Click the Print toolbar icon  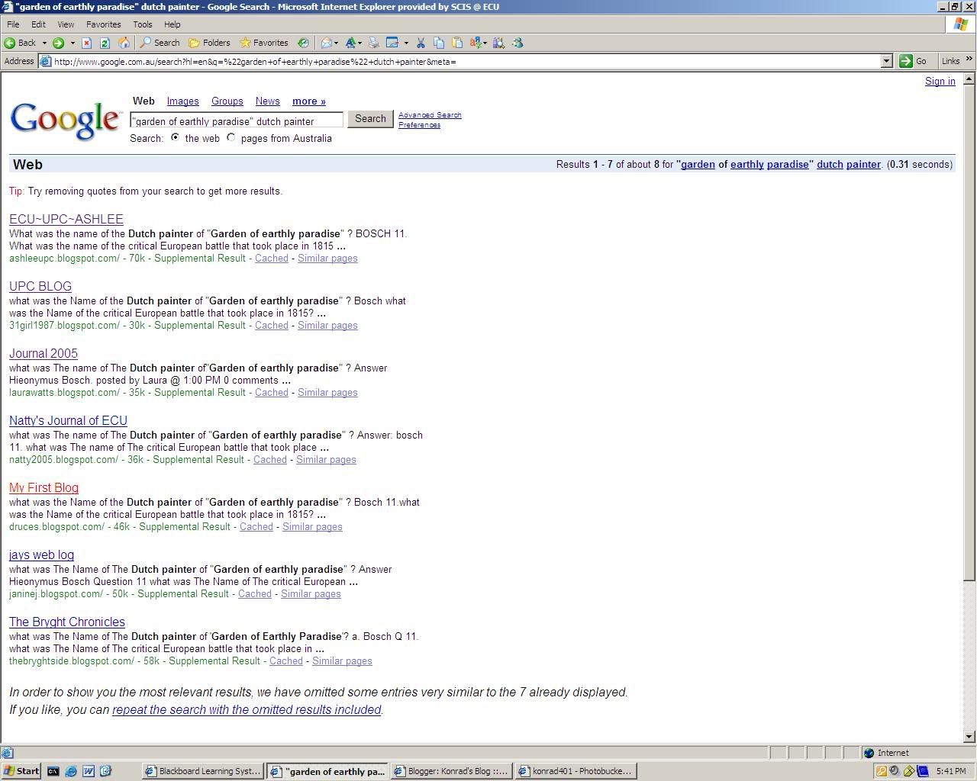[373, 43]
